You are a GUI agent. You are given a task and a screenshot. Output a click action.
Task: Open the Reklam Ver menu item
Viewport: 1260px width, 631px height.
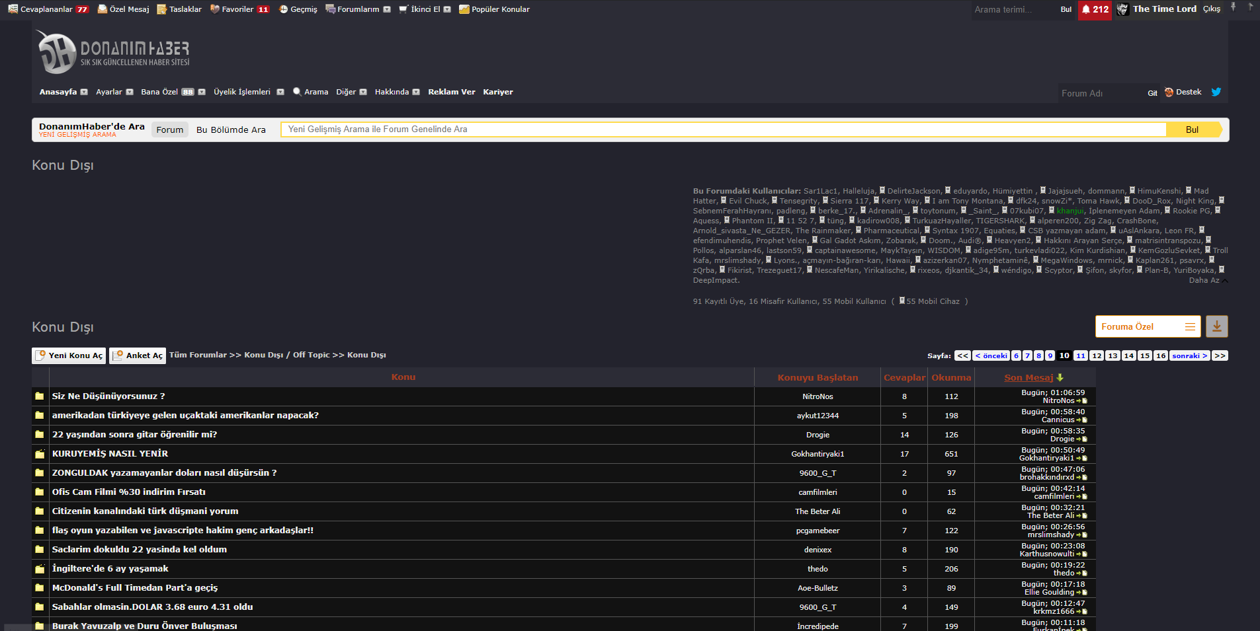click(x=452, y=92)
